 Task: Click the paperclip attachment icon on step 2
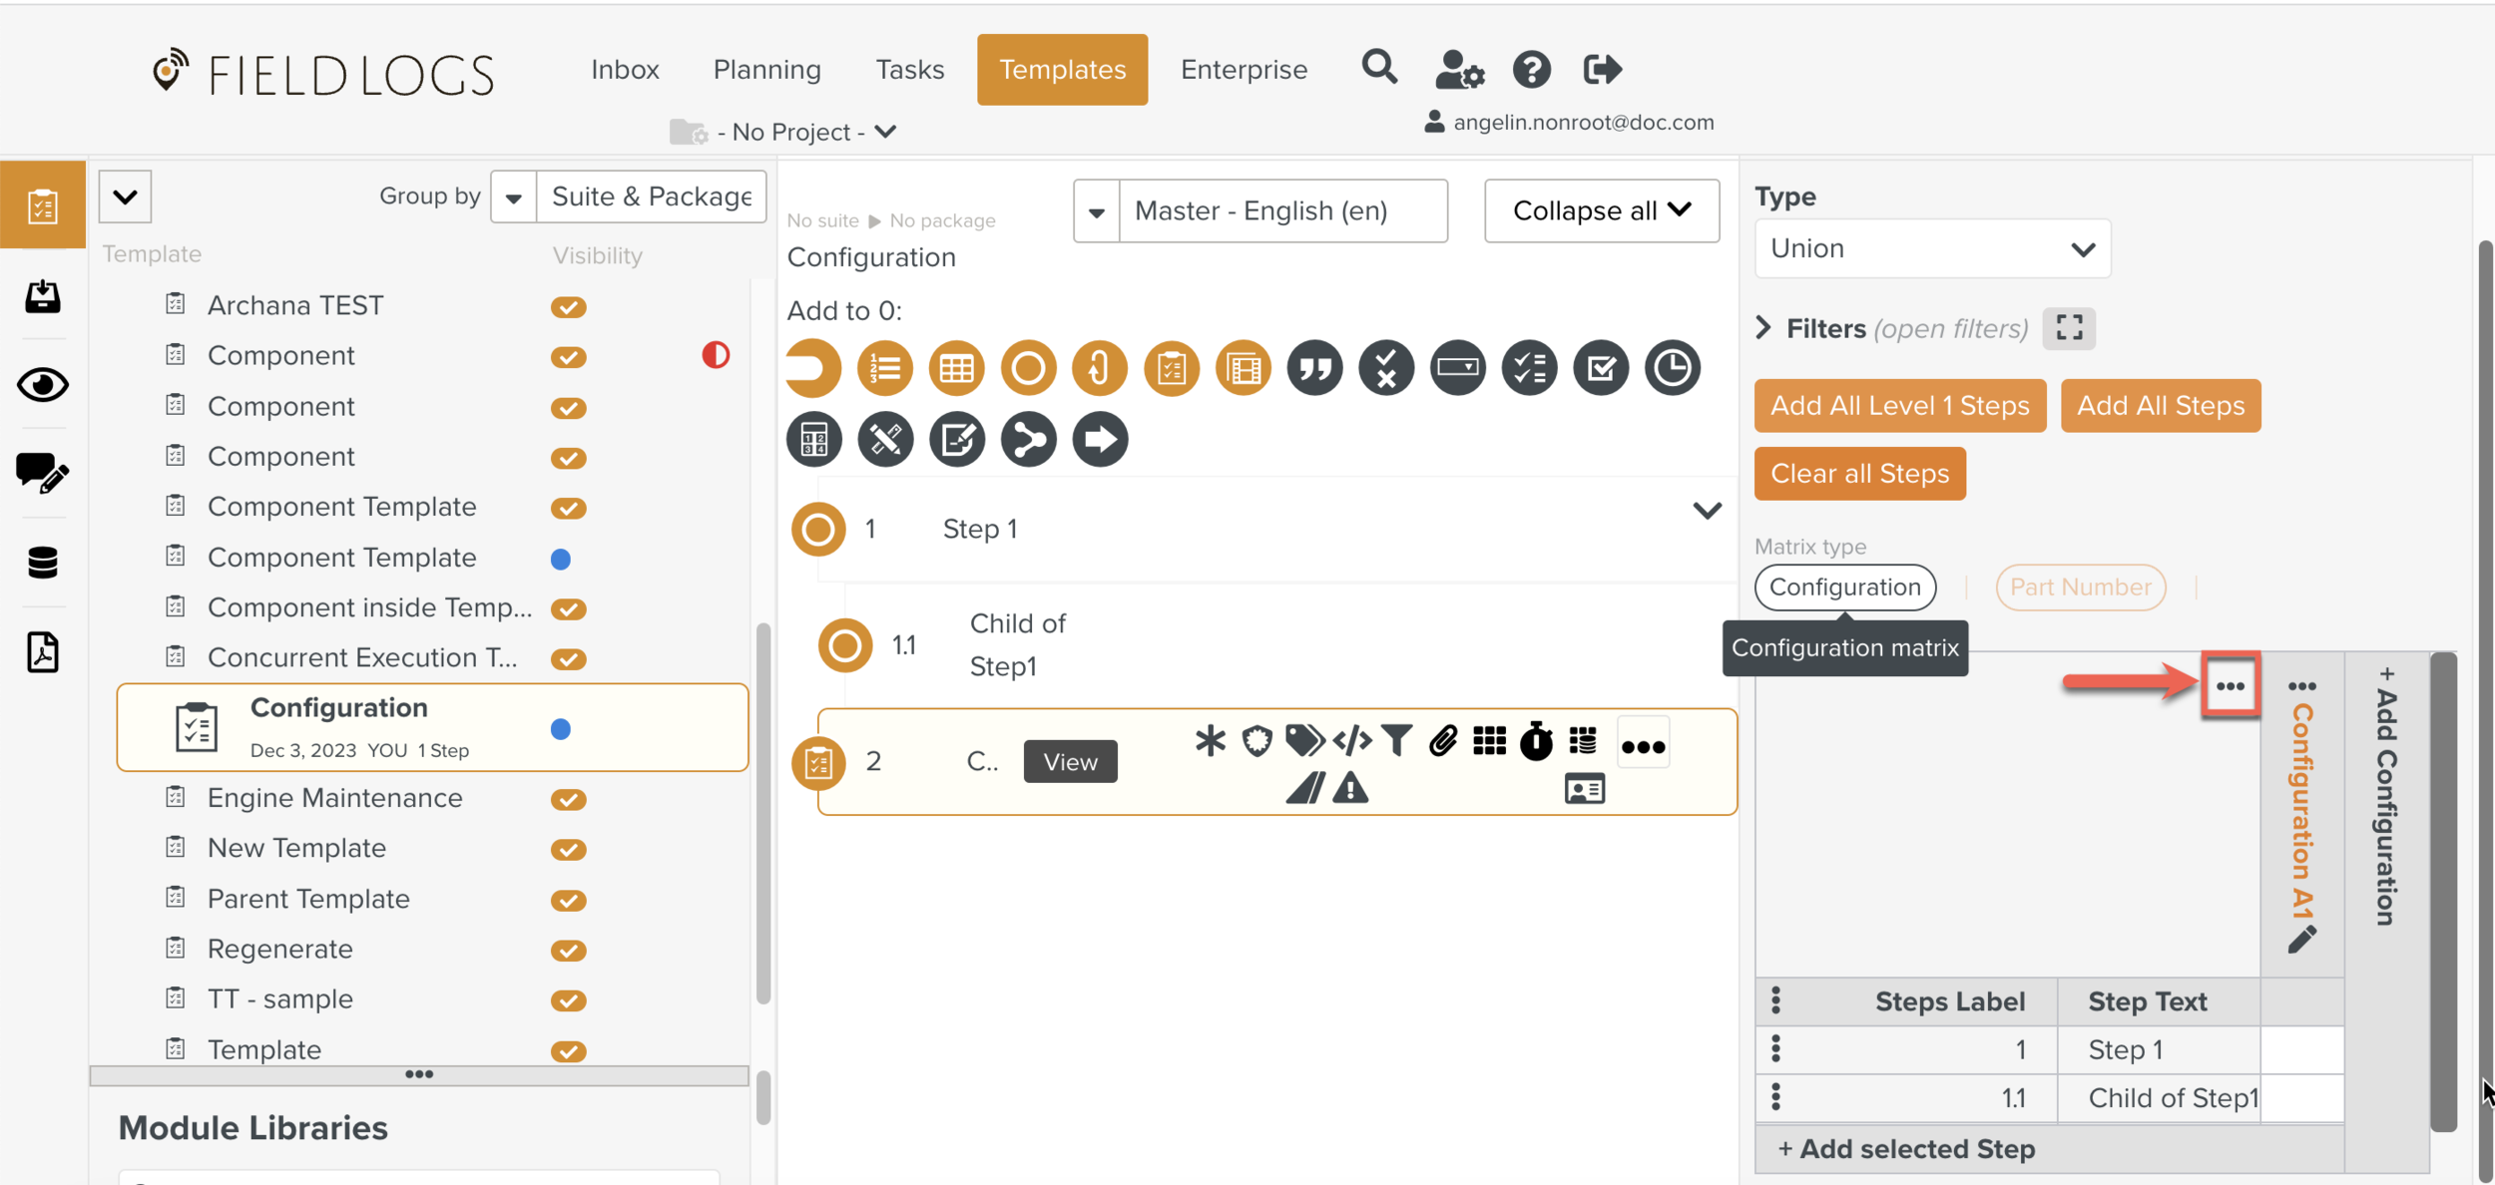[x=1442, y=741]
